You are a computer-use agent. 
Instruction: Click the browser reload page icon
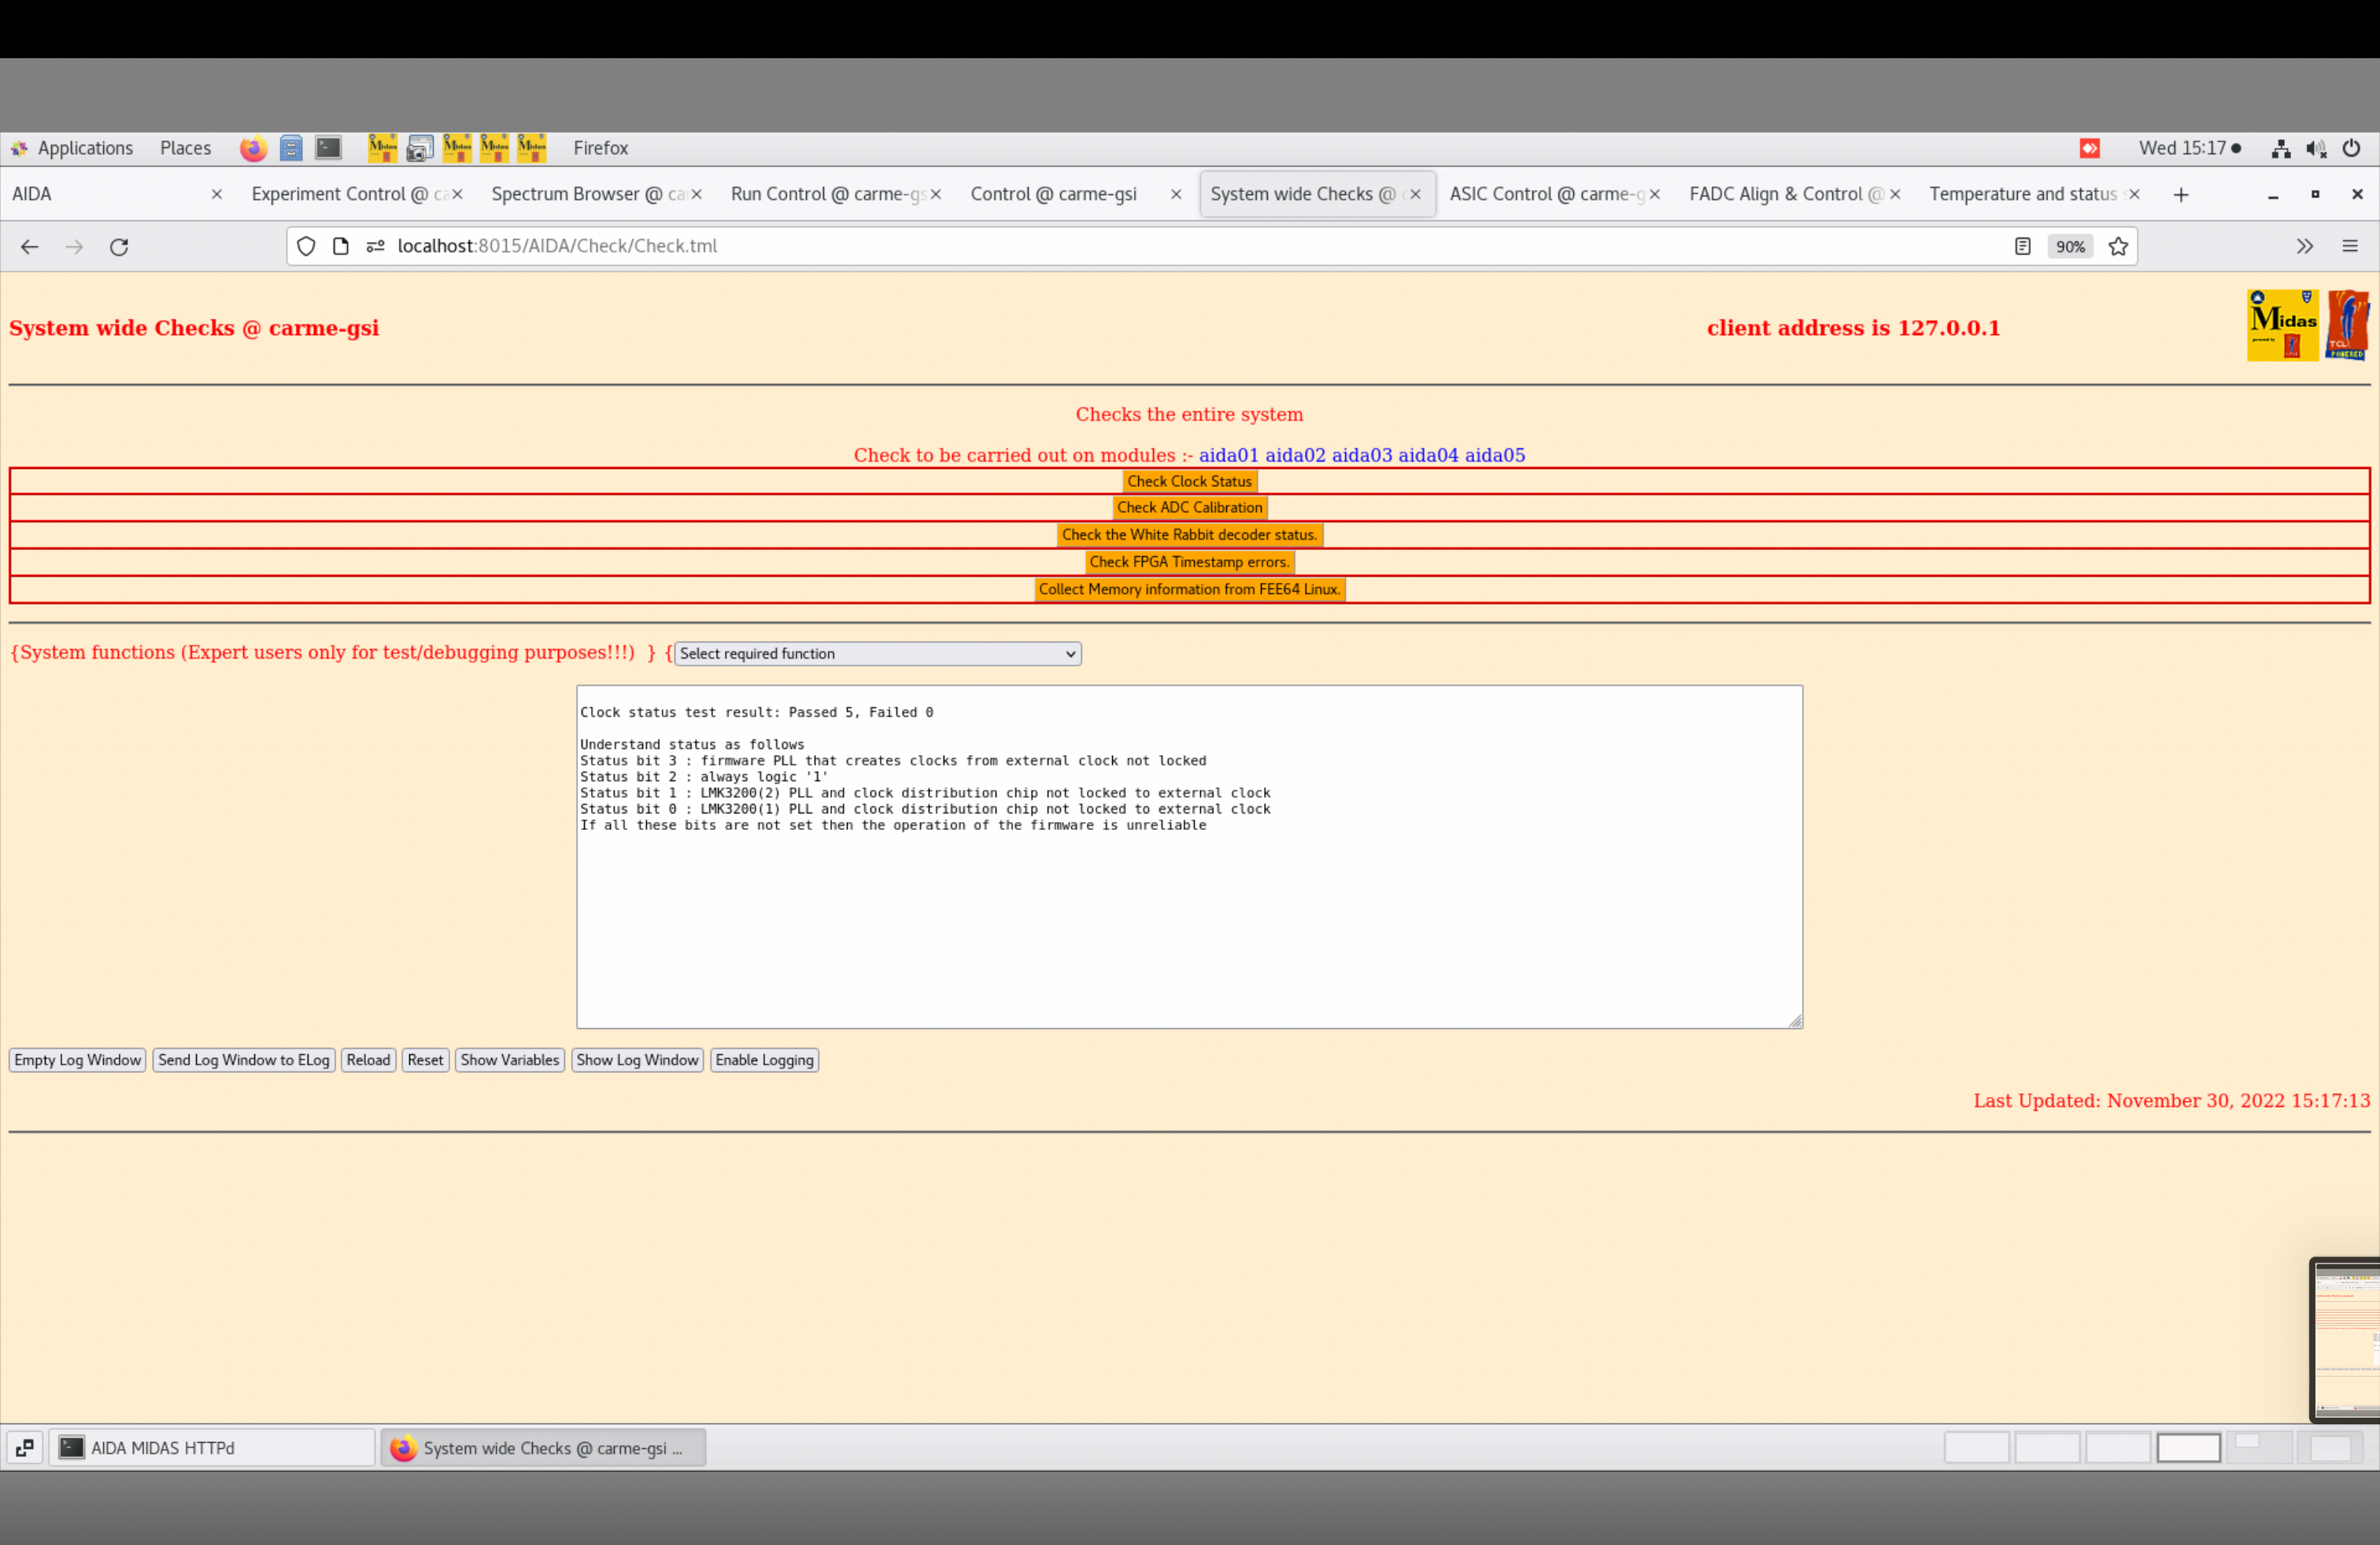point(119,247)
